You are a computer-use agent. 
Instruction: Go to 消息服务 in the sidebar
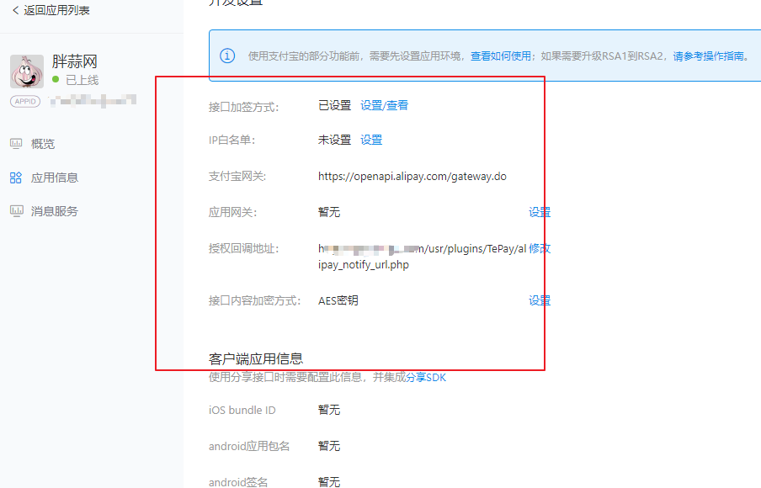(55, 211)
